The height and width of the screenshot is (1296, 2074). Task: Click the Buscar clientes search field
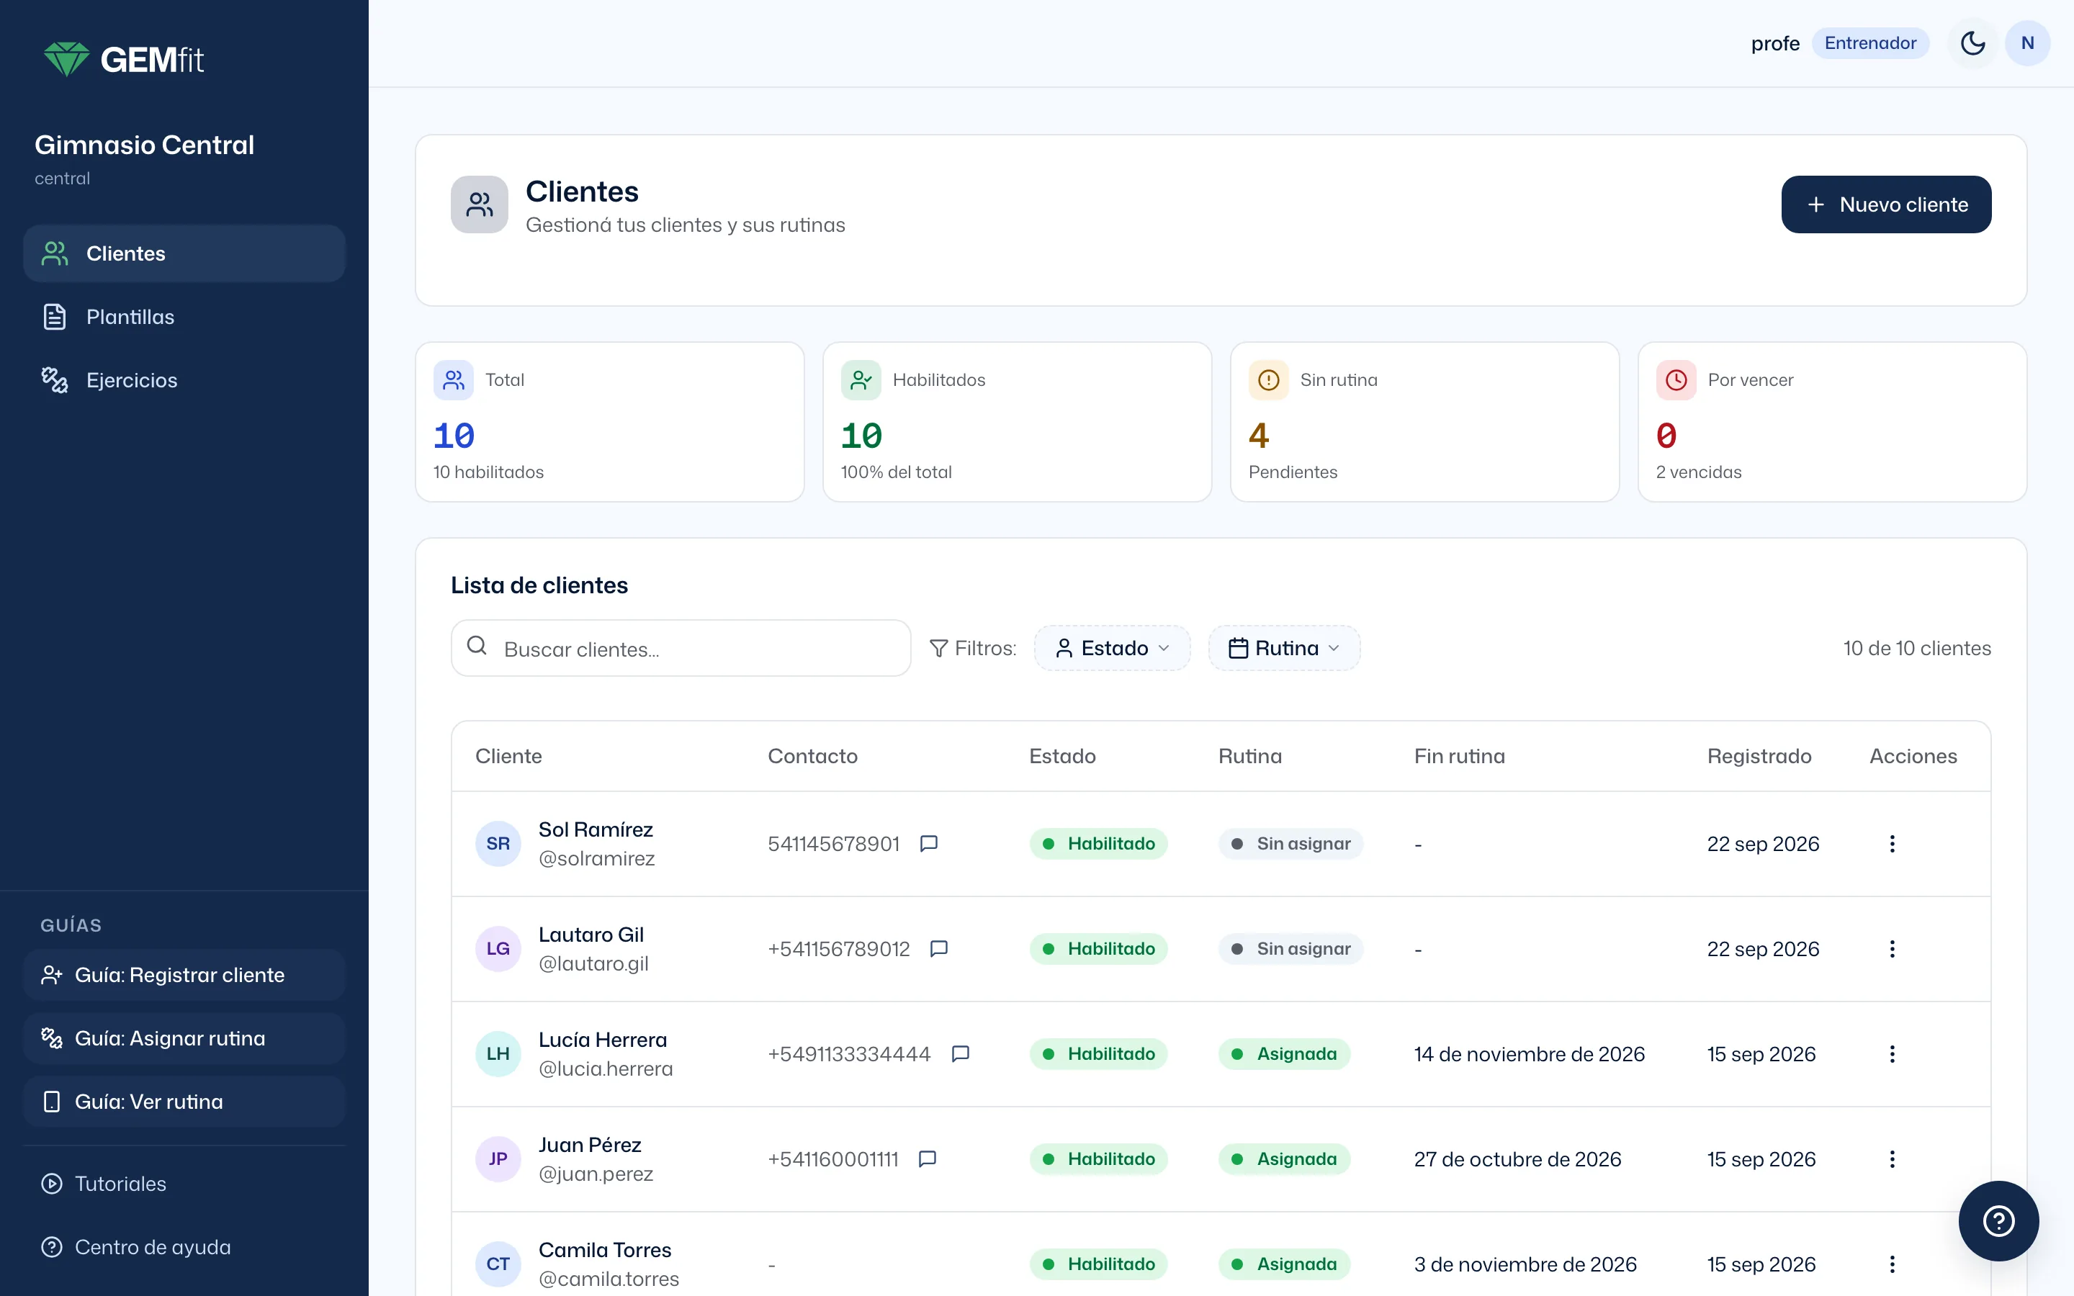(x=681, y=648)
